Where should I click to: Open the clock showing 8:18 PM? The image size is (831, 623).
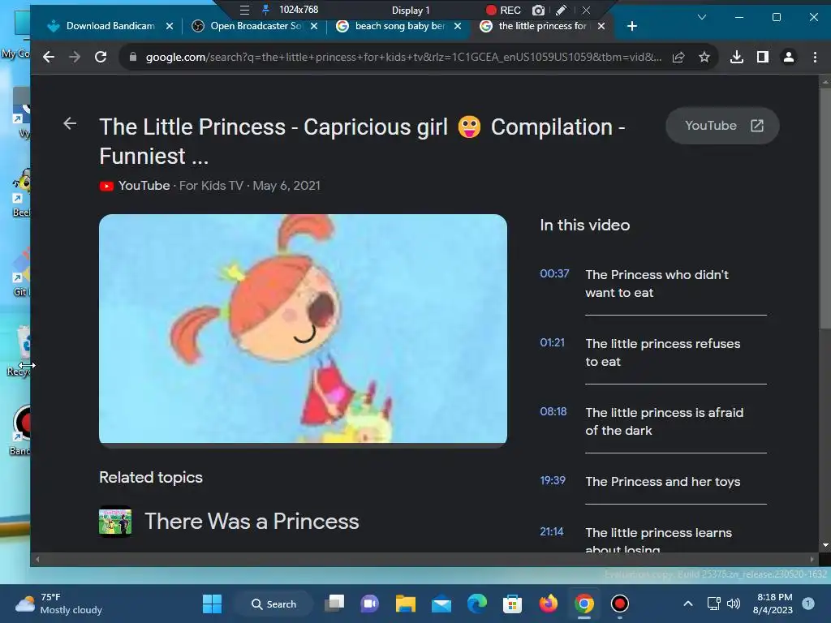(773, 604)
